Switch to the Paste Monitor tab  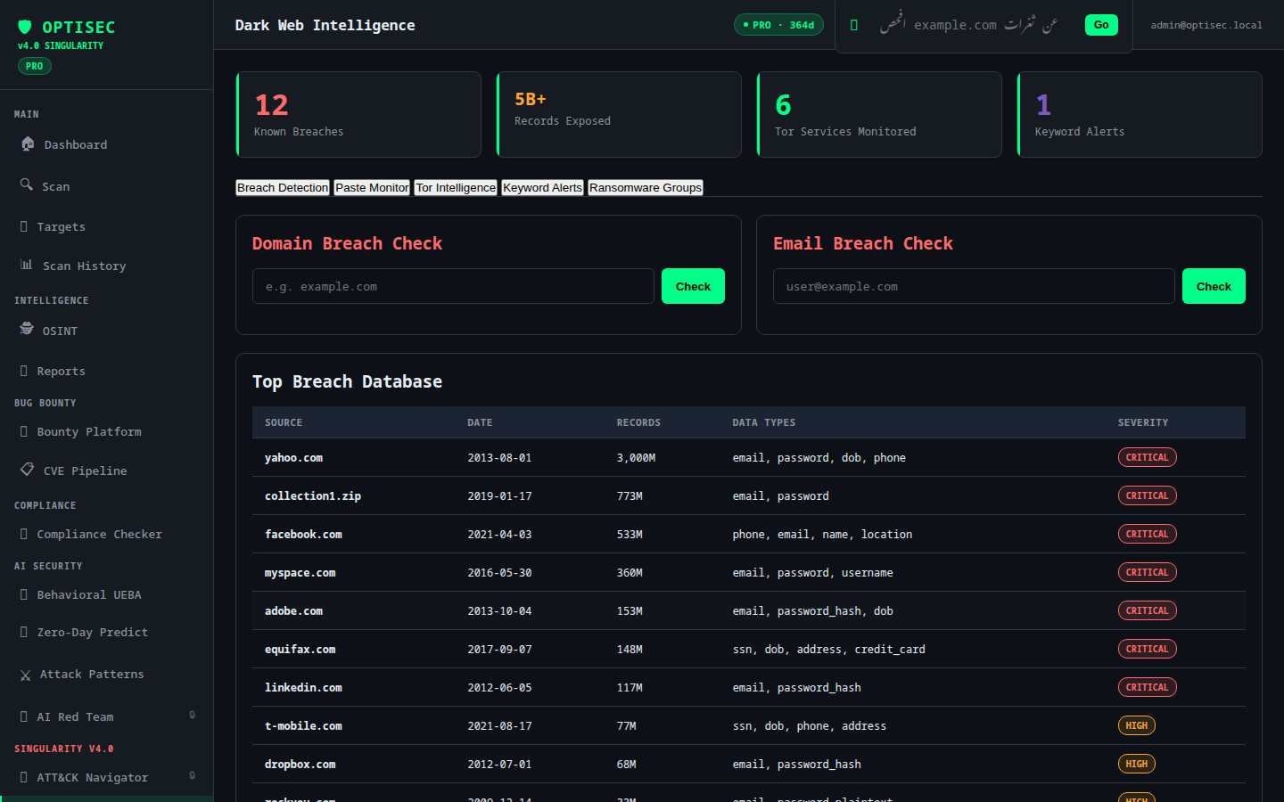tap(372, 187)
